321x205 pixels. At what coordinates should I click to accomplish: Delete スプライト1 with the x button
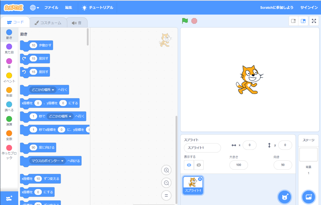pyautogui.click(x=200, y=179)
